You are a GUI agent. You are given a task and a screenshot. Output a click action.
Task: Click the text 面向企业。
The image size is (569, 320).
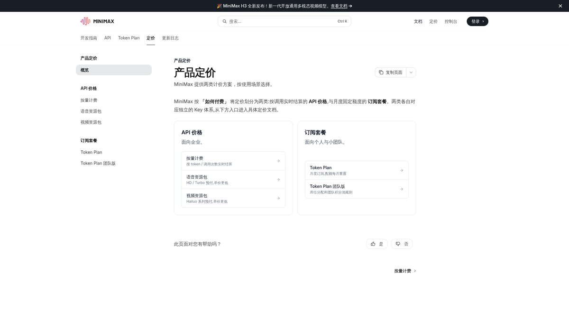click(x=193, y=142)
